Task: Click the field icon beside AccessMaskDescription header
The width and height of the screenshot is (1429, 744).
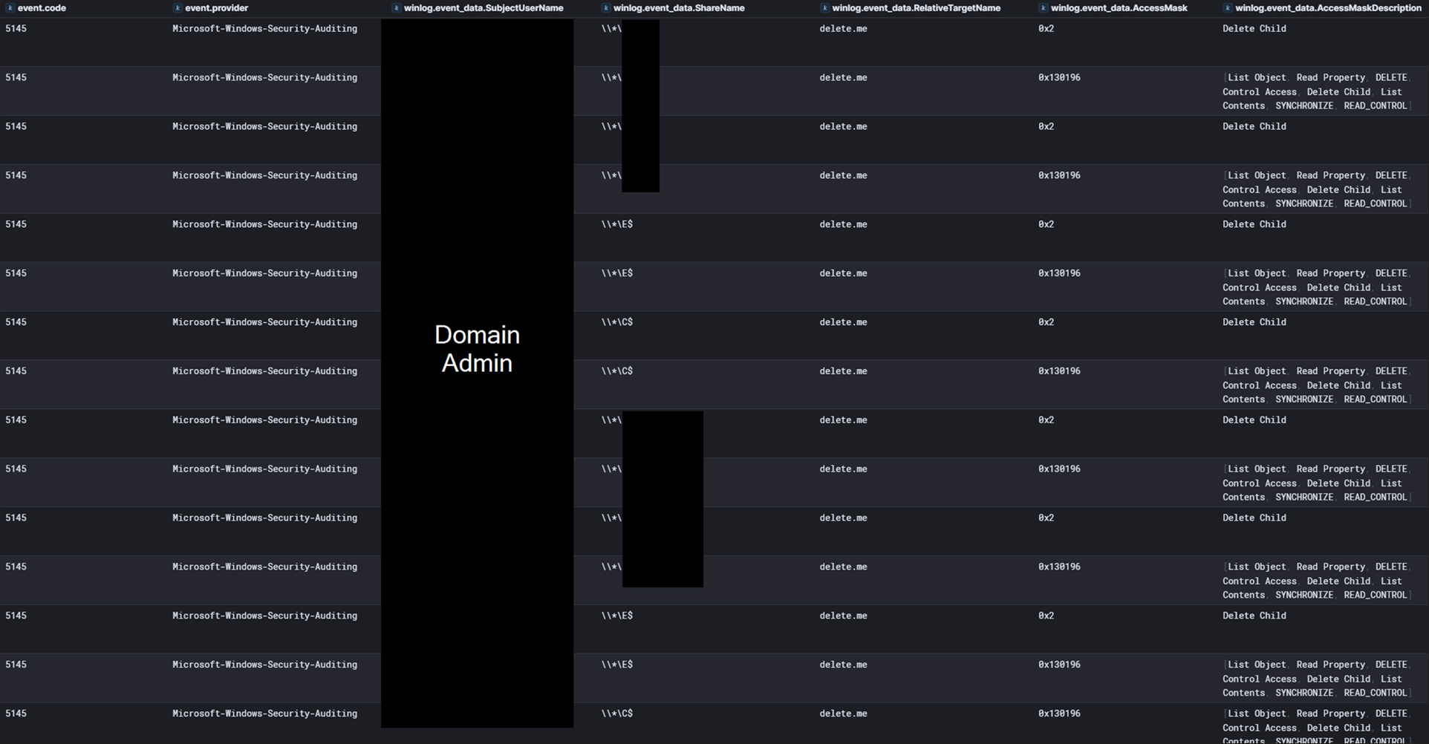Action: click(1228, 8)
